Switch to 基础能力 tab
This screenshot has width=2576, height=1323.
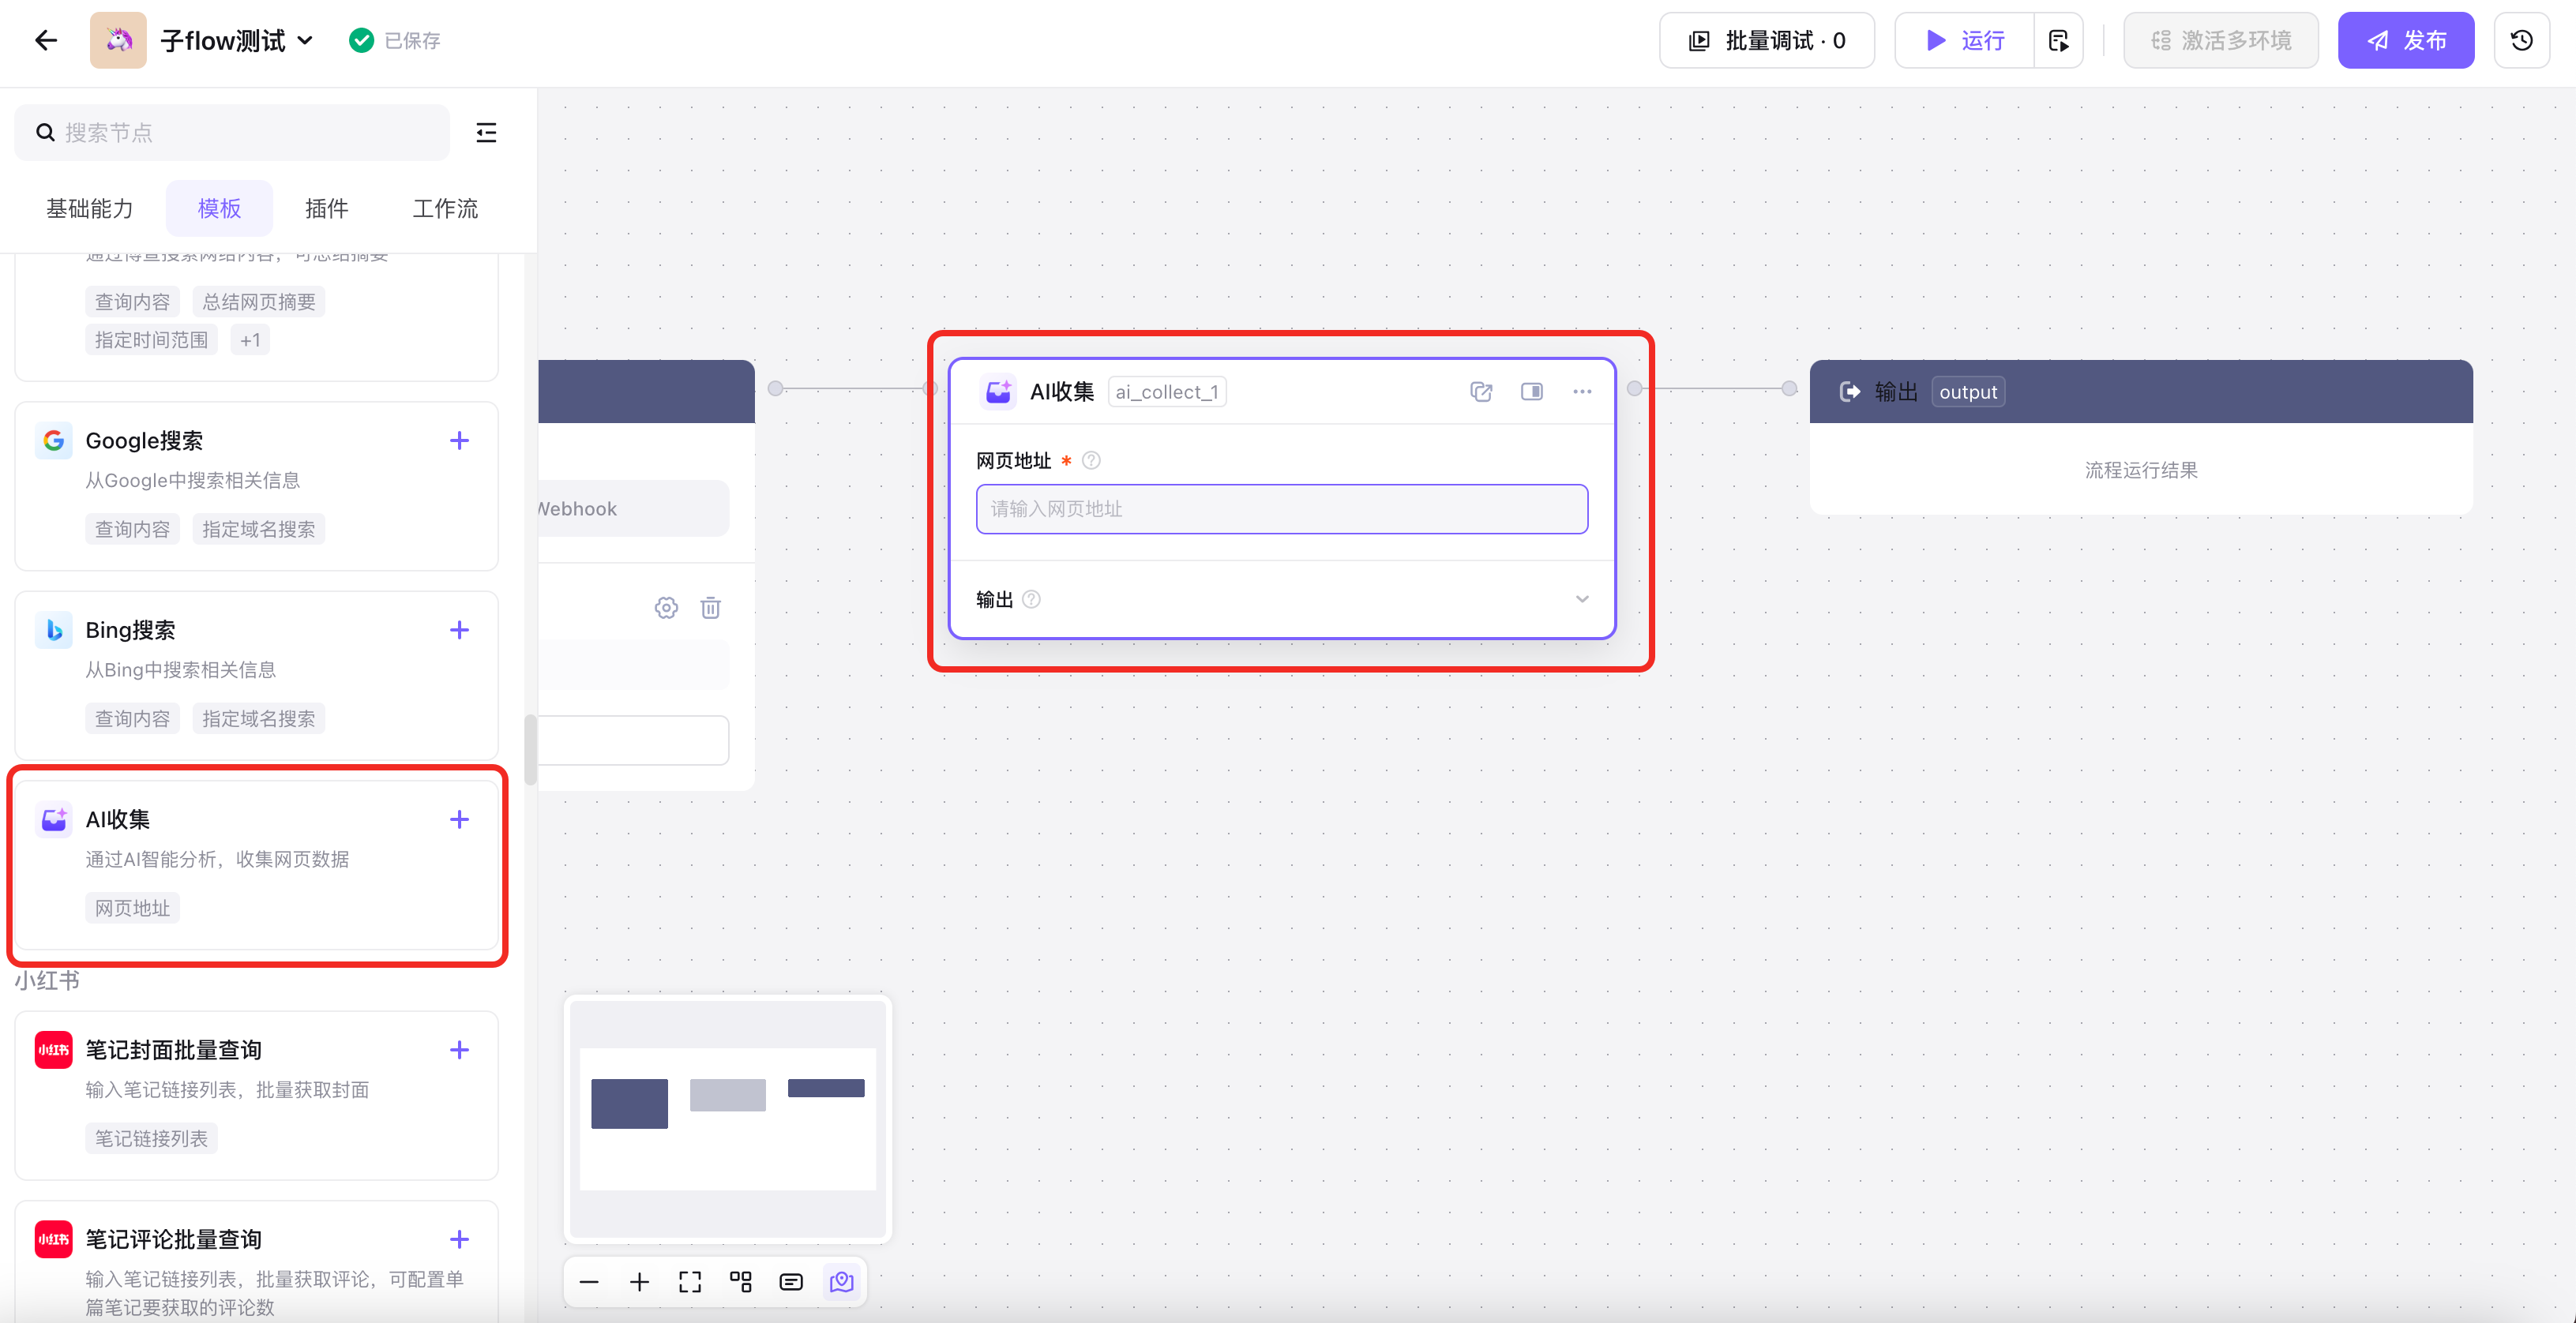[x=90, y=208]
